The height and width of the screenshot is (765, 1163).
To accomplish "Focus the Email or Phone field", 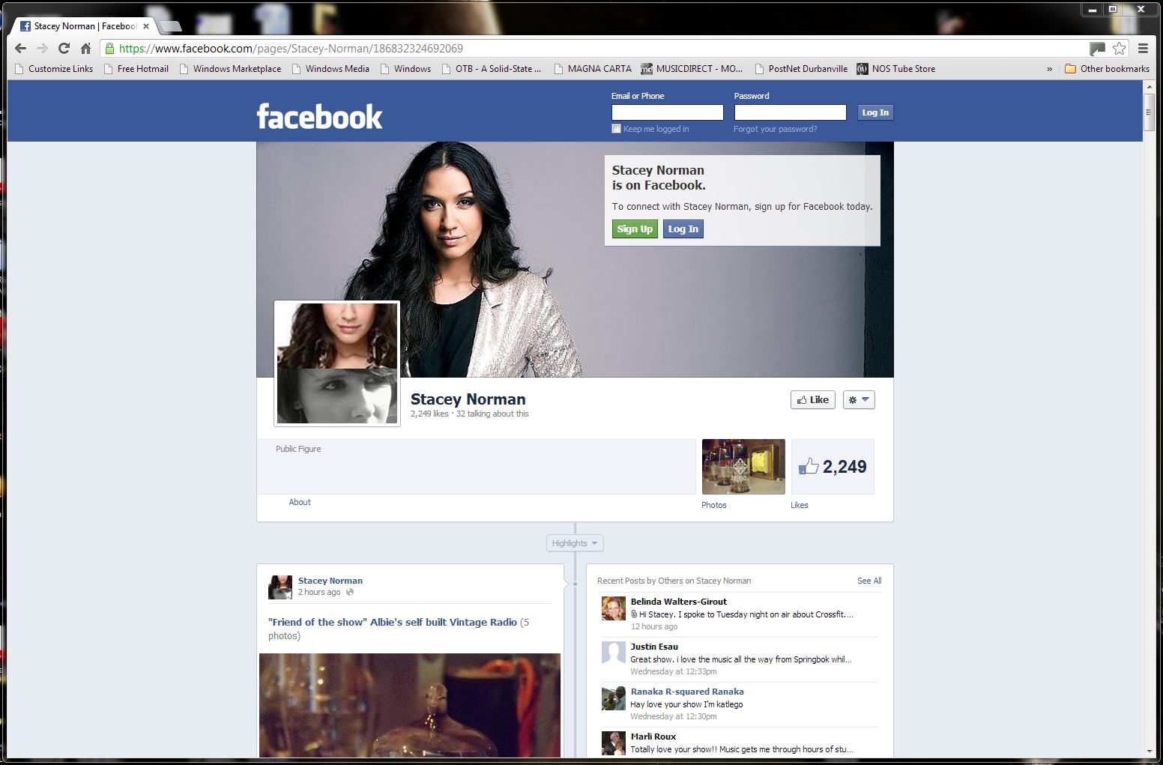I will tap(668, 112).
